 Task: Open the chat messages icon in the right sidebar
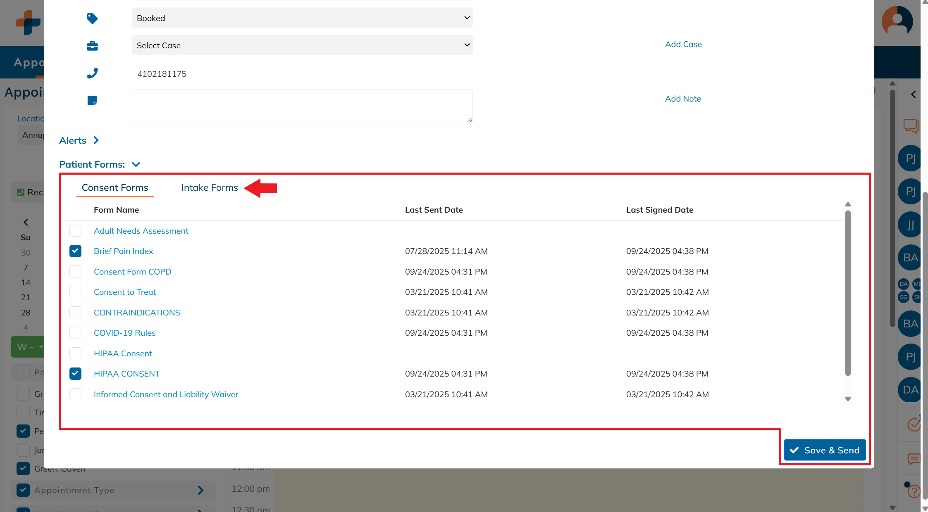pyautogui.click(x=912, y=126)
